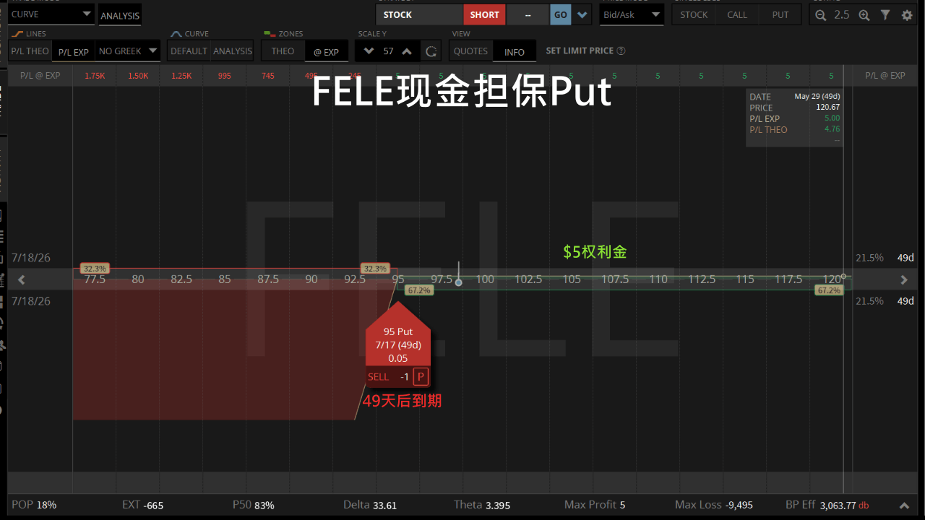Viewport: 925px width, 520px height.
Task: Open the filter funnel icon
Action: click(x=885, y=14)
